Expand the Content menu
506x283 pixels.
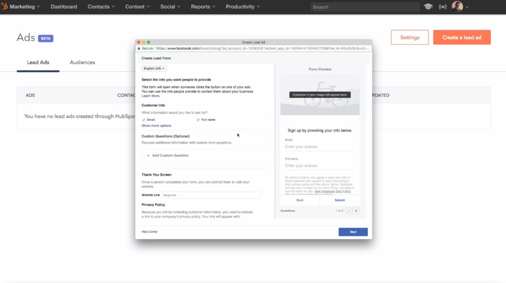[137, 7]
